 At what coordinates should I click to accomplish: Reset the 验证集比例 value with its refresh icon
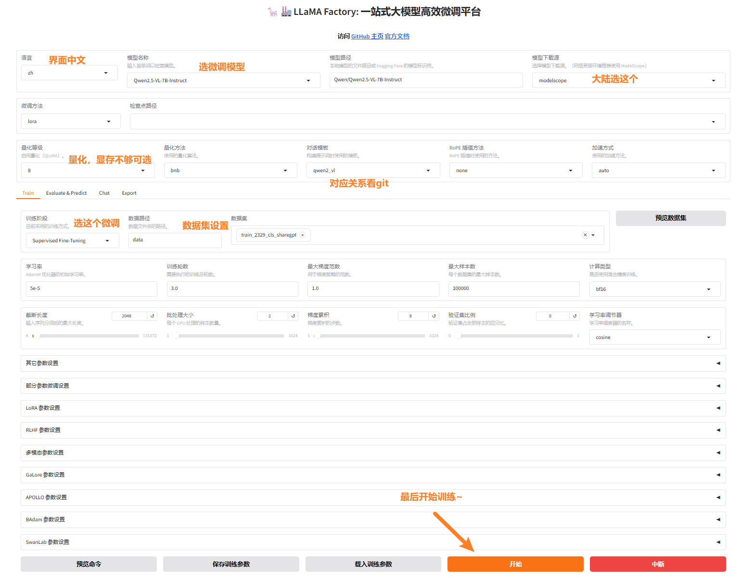click(575, 316)
